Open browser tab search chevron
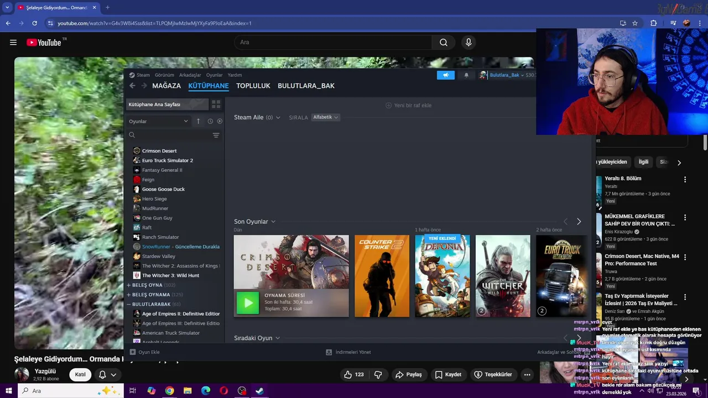 [x=7, y=7]
